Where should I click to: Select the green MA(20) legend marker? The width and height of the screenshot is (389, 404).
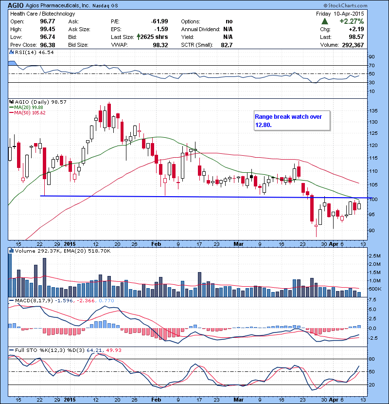(12, 108)
